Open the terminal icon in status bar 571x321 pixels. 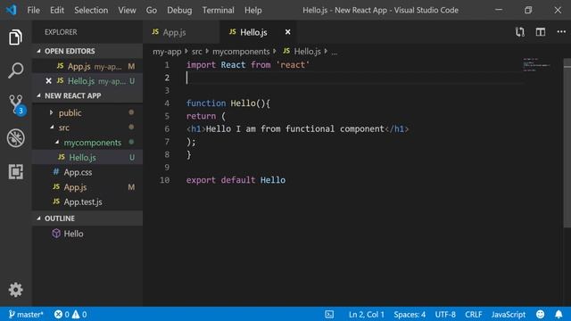pos(329,314)
